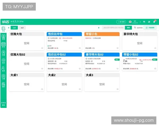The image size is (159, 127).
Task: Click the ¥203677.09 line in 带窗小包02
Action: pyautogui.click(x=133, y=63)
